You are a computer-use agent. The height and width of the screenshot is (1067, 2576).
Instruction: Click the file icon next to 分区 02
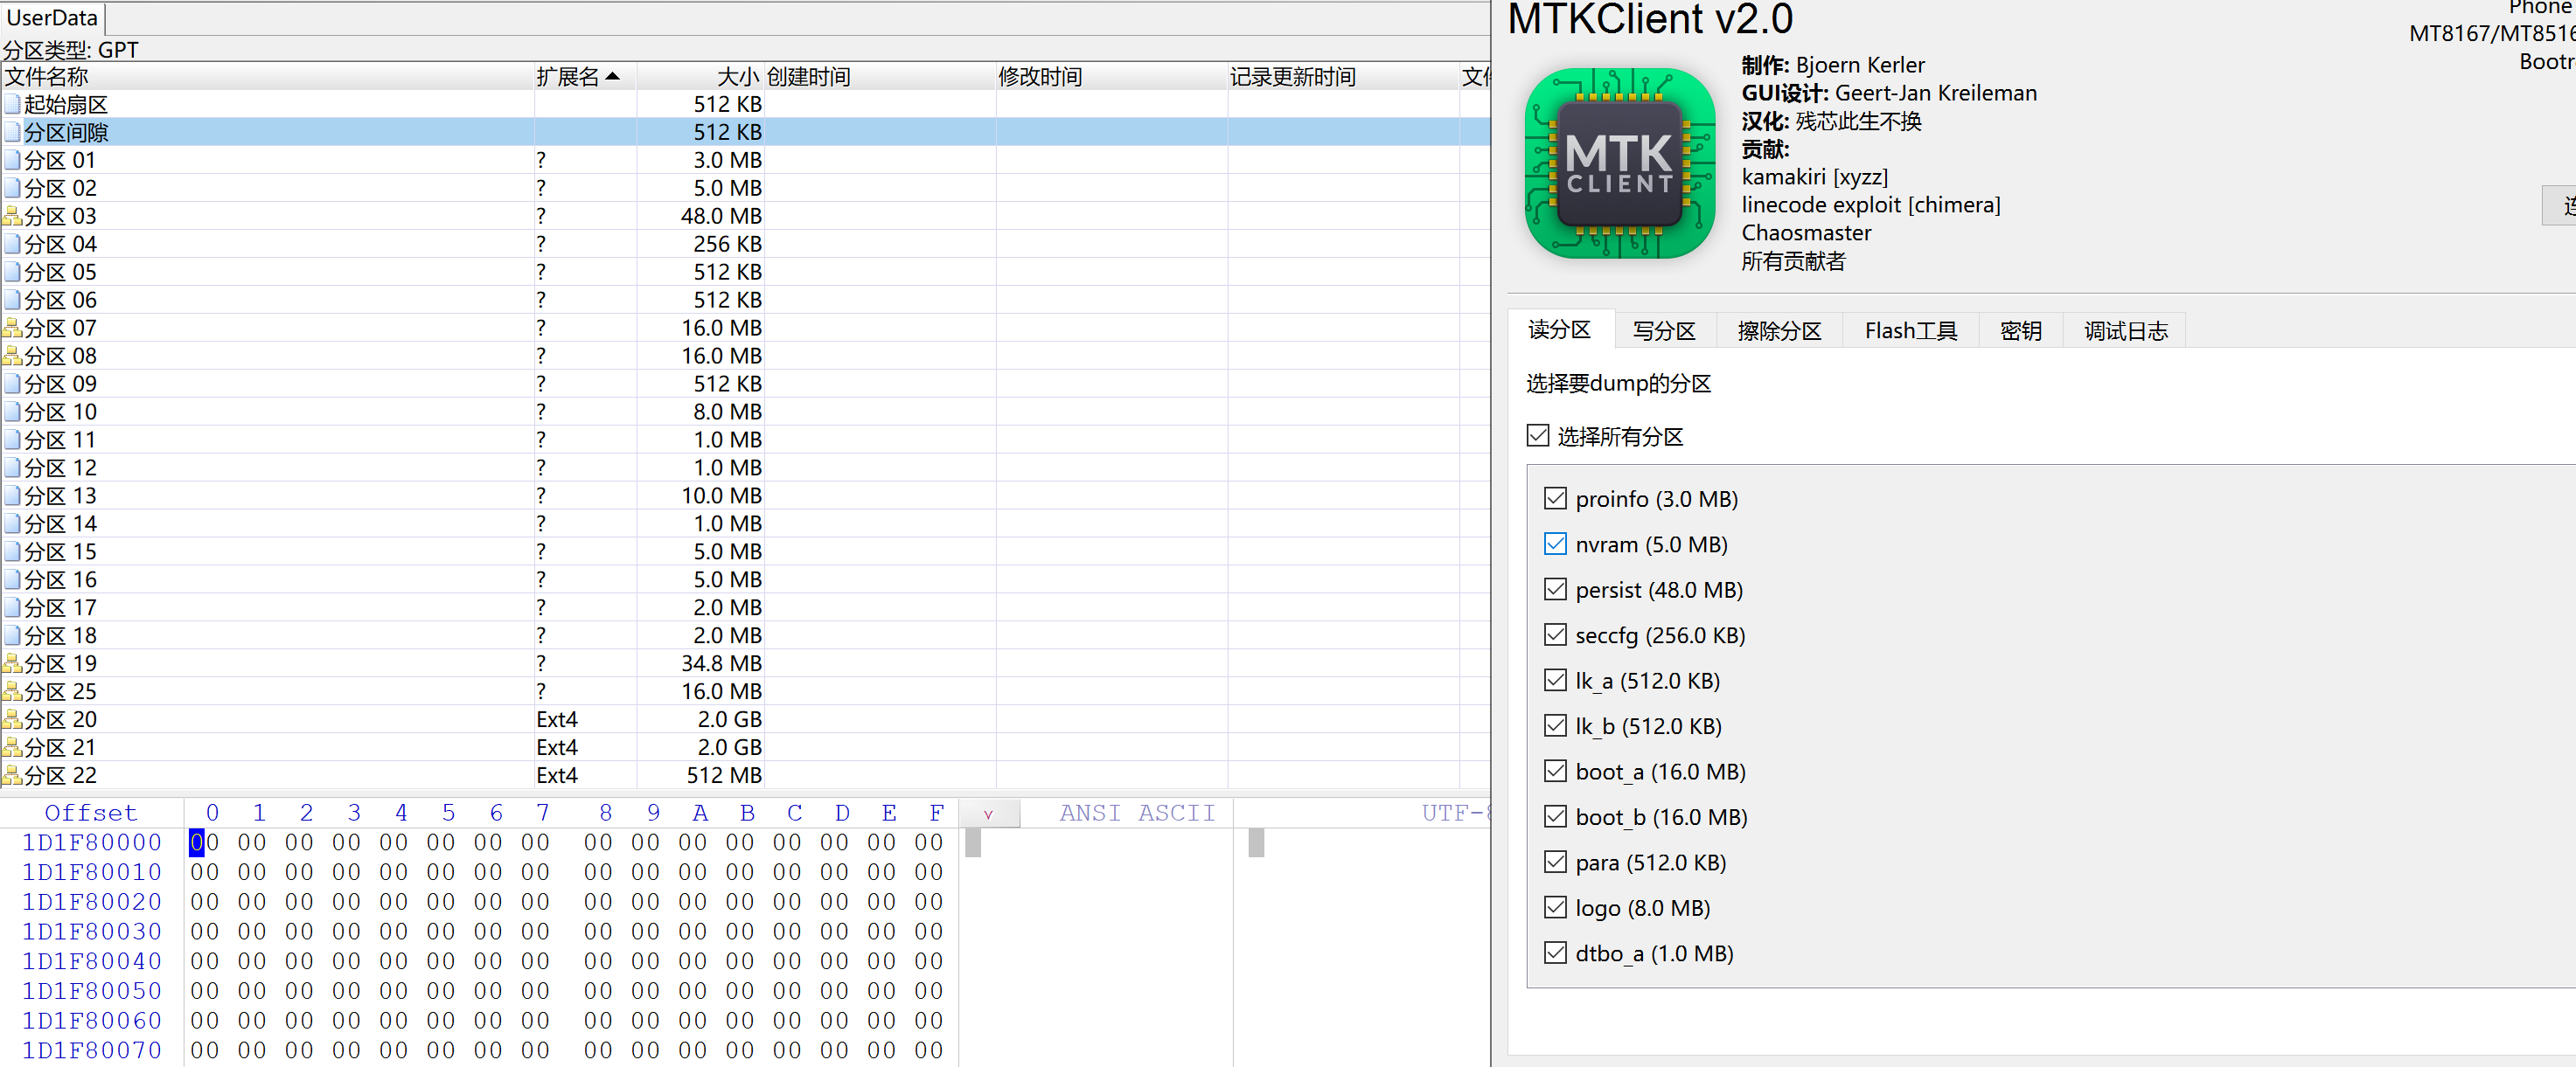point(12,188)
